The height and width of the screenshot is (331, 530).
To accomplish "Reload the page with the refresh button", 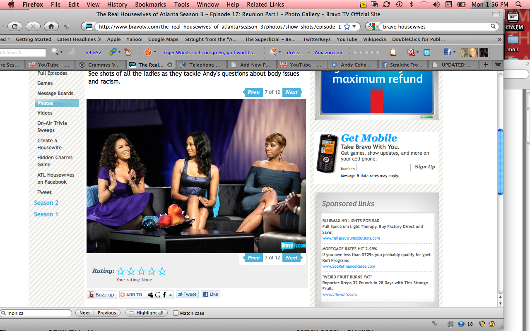I will pyautogui.click(x=14, y=26).
